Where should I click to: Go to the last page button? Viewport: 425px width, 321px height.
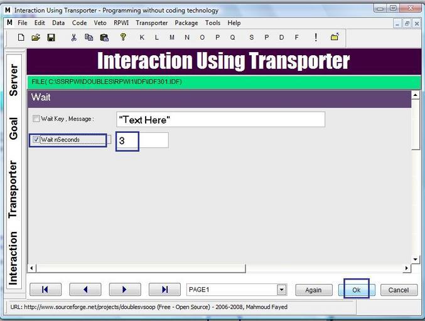coord(164,290)
